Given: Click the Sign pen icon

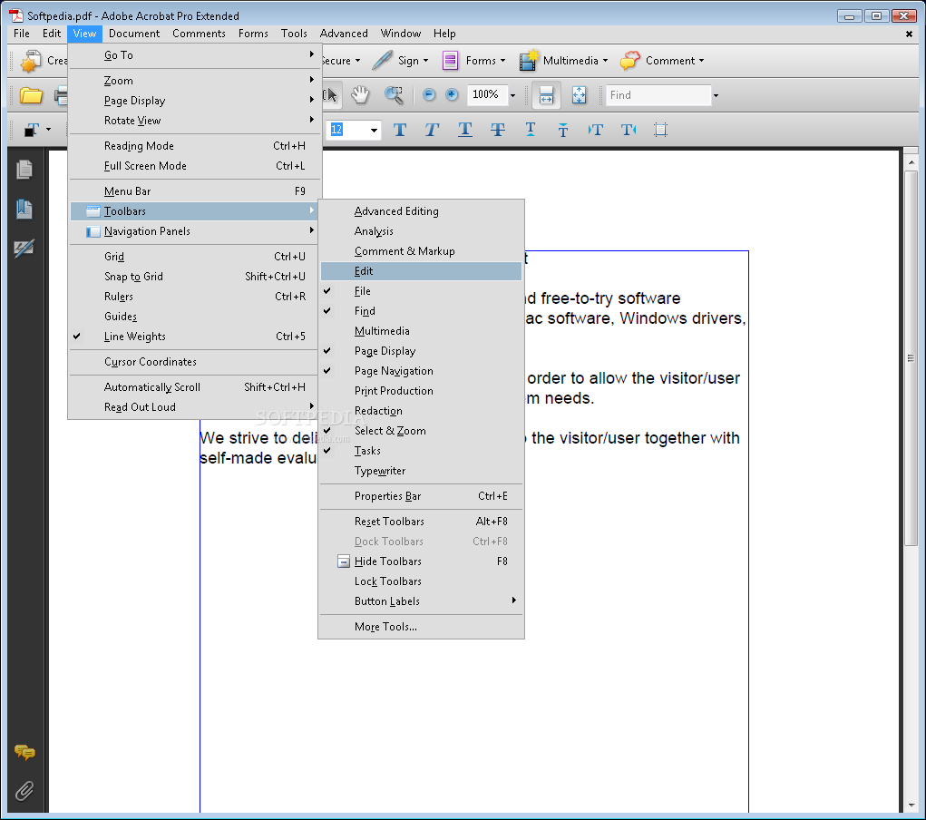Looking at the screenshot, I should [383, 60].
